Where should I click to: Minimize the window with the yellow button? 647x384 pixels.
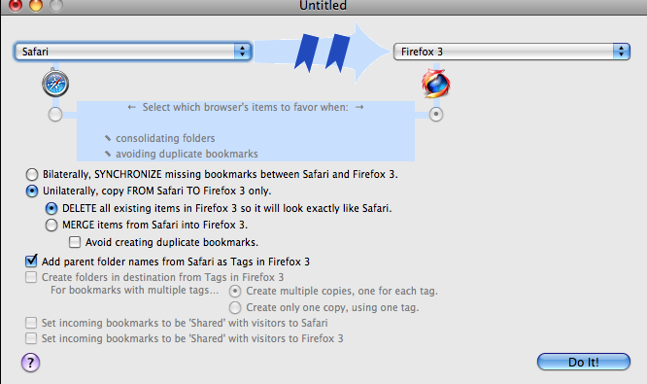tap(36, 5)
